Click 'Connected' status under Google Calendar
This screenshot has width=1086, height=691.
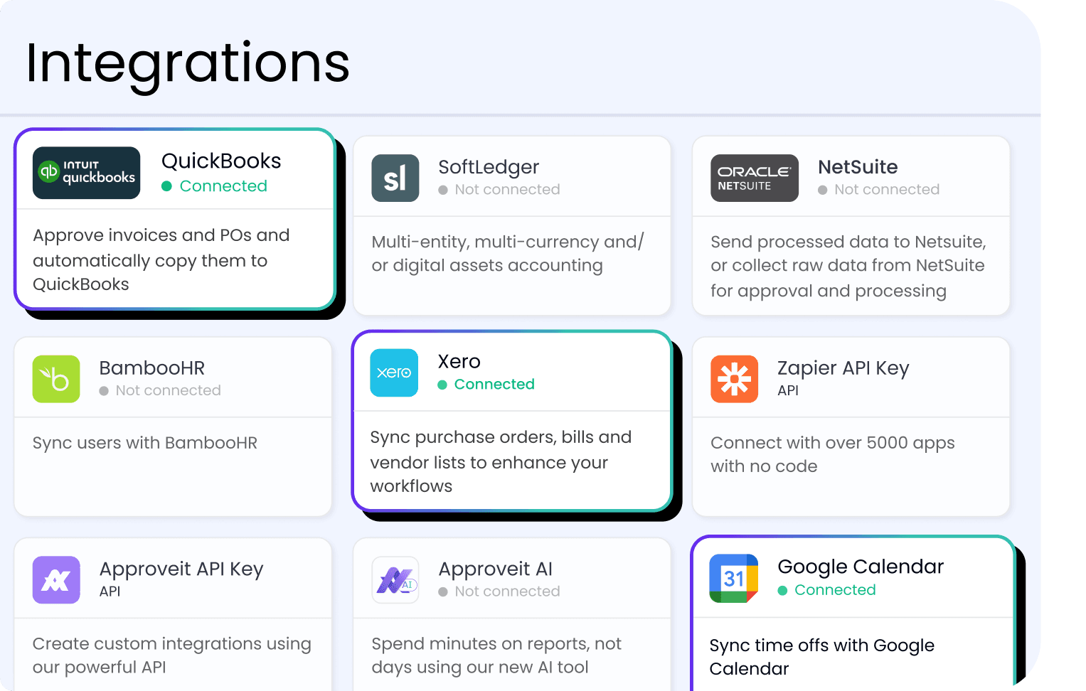pyautogui.click(x=835, y=590)
